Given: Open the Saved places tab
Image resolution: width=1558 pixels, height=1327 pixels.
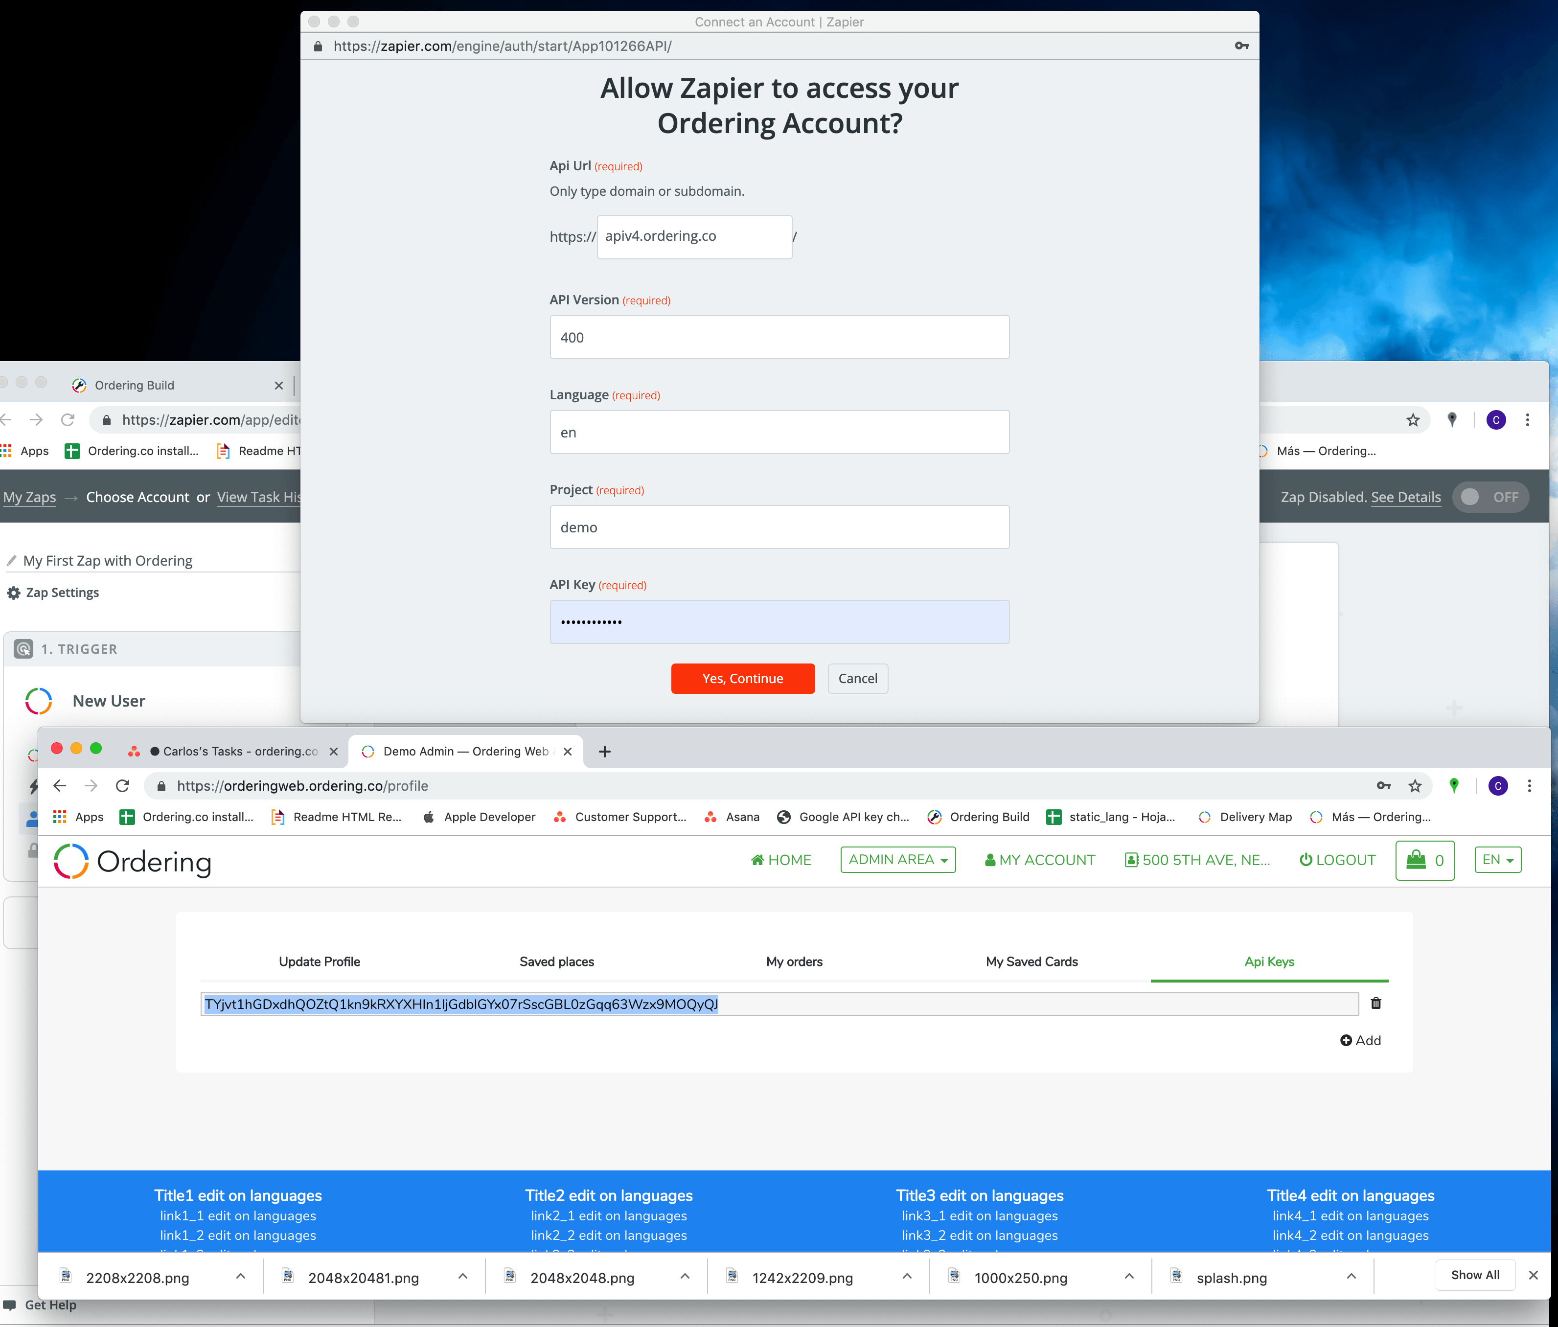Looking at the screenshot, I should pos(556,961).
